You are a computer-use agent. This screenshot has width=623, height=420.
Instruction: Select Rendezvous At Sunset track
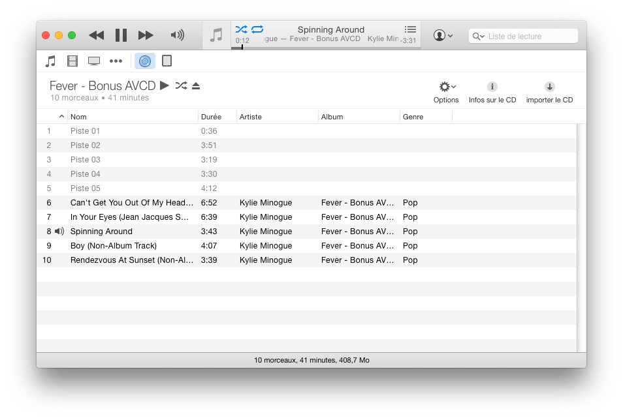click(306, 260)
